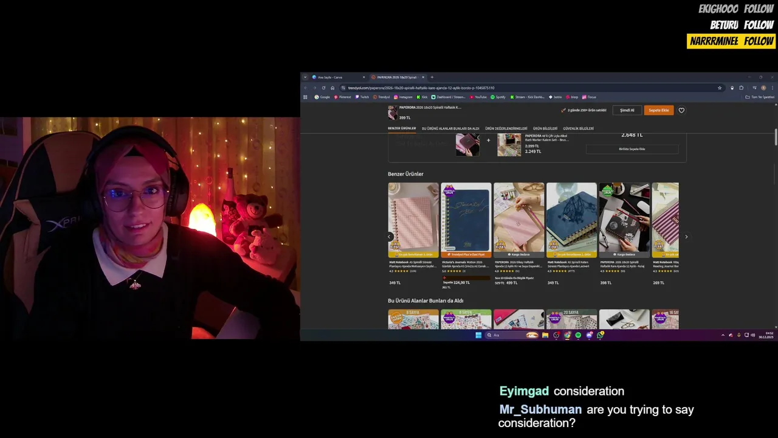Open the YouTube bookmark
778x438 pixels.
click(478, 97)
